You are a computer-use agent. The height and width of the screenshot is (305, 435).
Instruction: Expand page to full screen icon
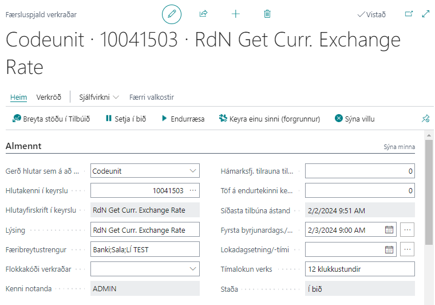pyautogui.click(x=426, y=14)
